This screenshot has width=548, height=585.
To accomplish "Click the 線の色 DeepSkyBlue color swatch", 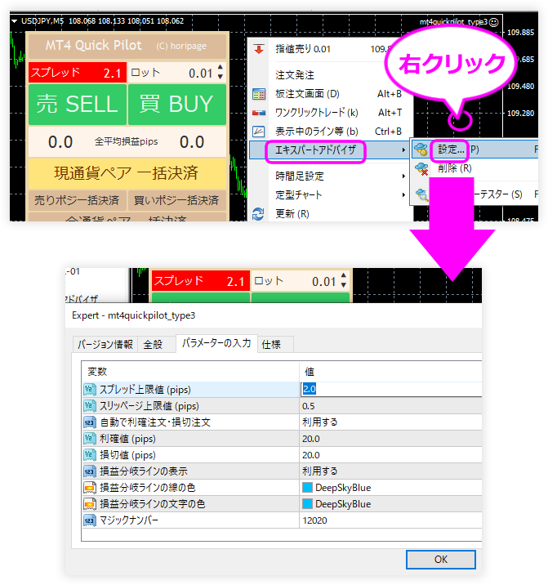I will click(x=307, y=488).
